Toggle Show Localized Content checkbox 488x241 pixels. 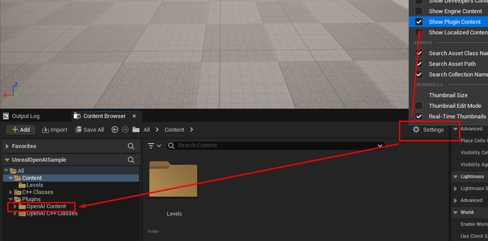(419, 33)
